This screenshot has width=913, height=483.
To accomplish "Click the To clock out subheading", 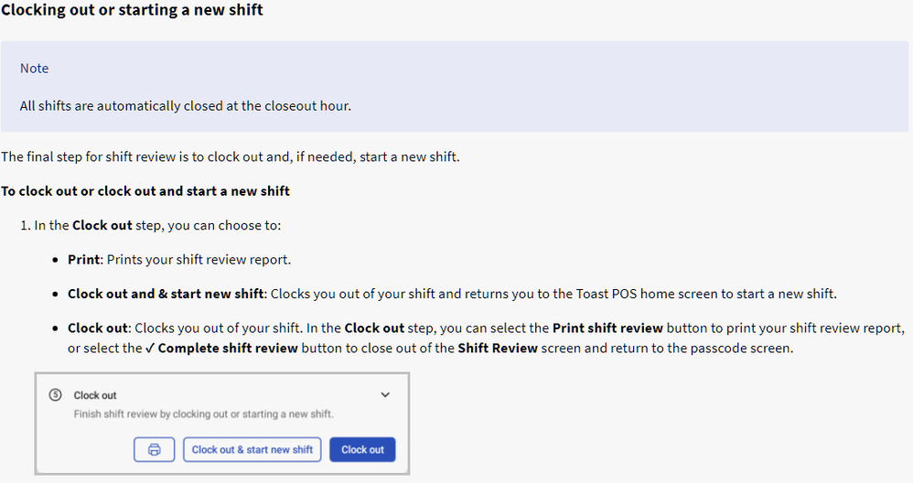I will [x=145, y=191].
